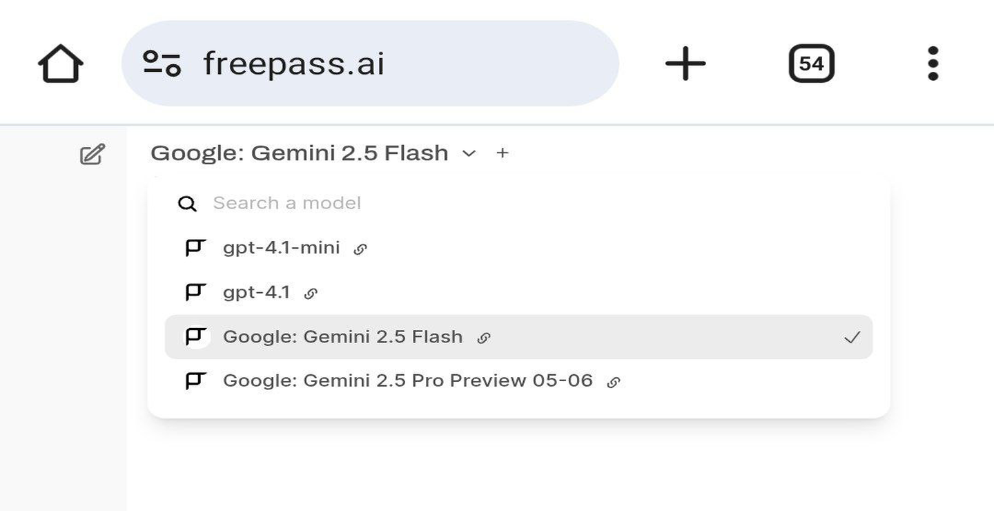Click the search magnifier icon

click(187, 204)
